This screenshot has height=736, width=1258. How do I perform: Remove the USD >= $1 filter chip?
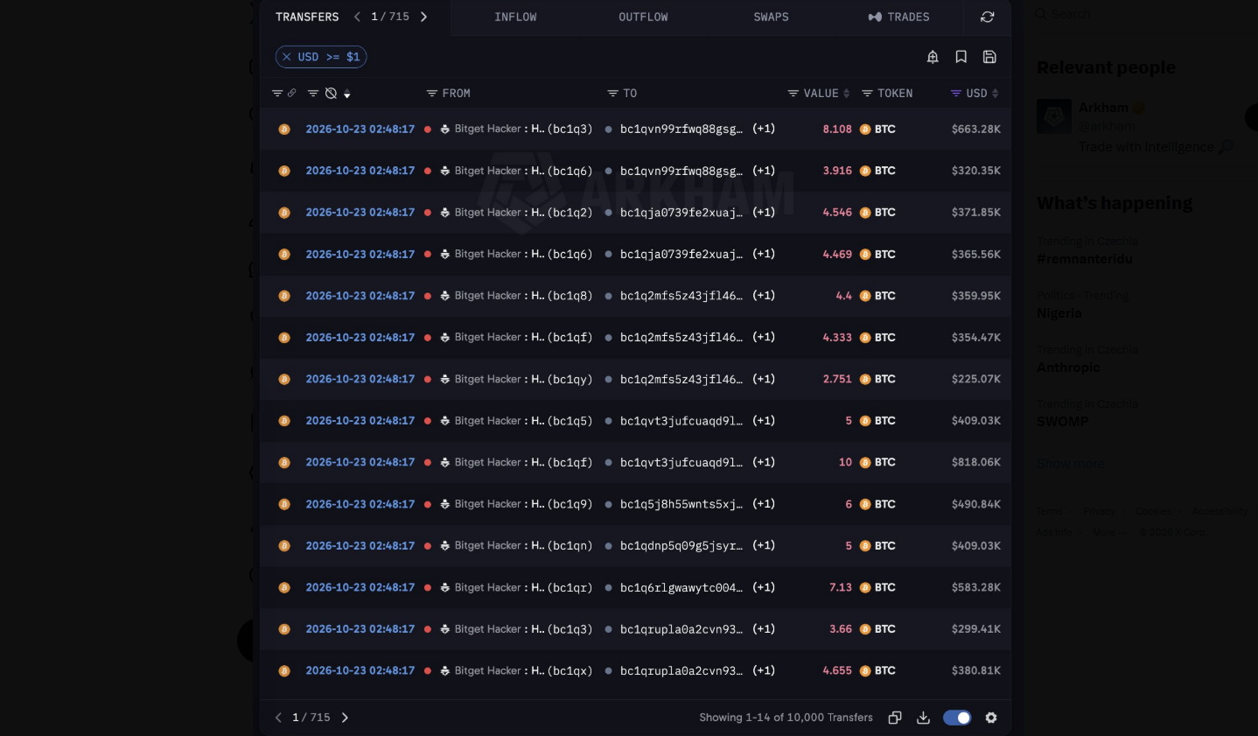click(286, 57)
